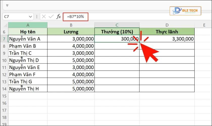The width and height of the screenshot is (212, 126).
Task: Select row 10 header
Action: (4, 60)
